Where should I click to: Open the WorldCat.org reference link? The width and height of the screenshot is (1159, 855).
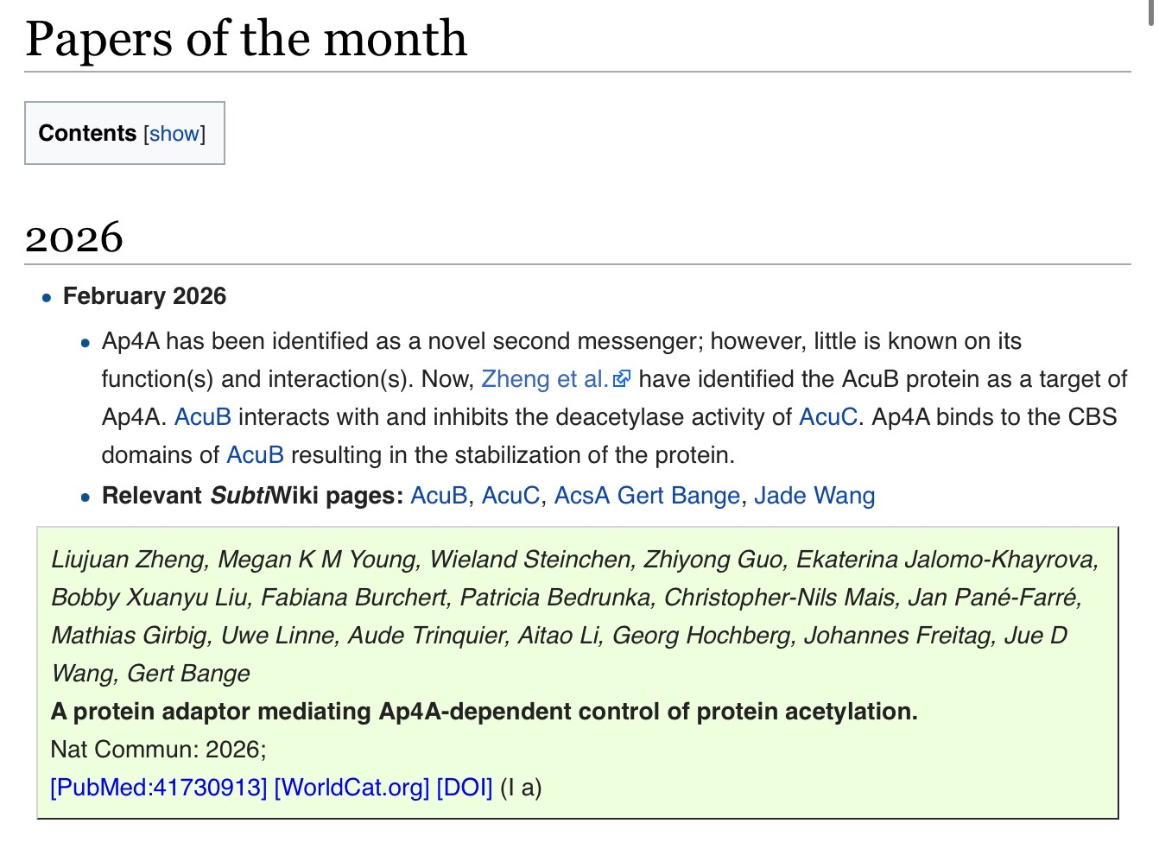[351, 788]
